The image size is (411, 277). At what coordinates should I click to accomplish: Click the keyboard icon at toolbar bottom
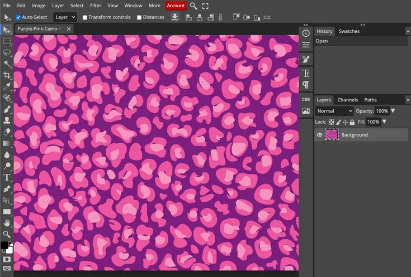point(7,269)
